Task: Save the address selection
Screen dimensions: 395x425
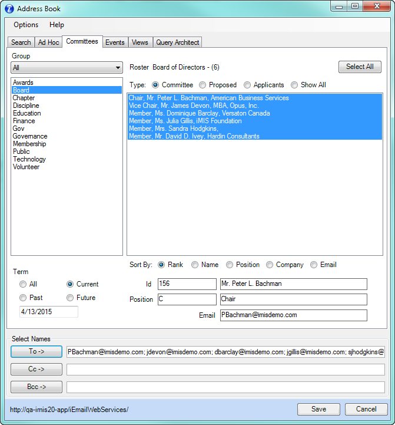Action: [318, 409]
